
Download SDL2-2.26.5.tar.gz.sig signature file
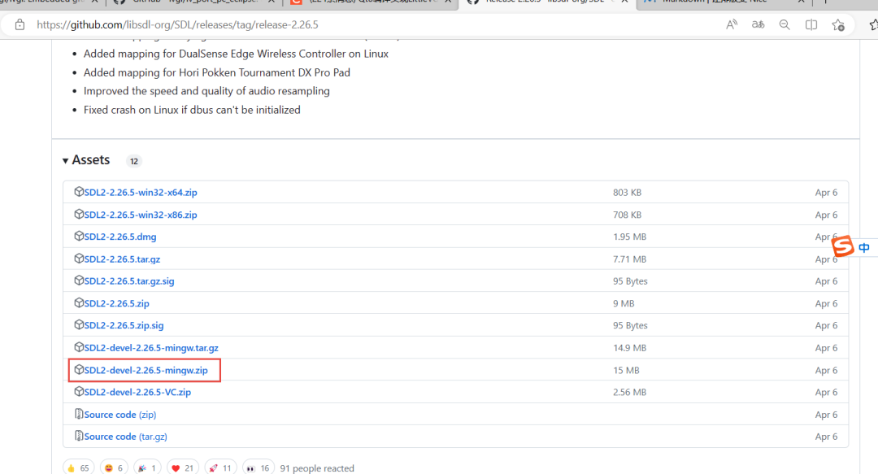click(x=128, y=280)
